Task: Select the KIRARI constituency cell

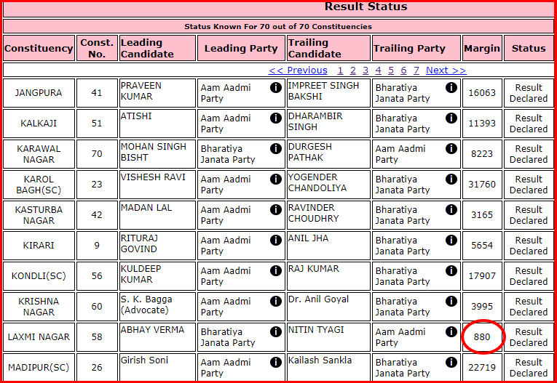Action: pyautogui.click(x=39, y=246)
